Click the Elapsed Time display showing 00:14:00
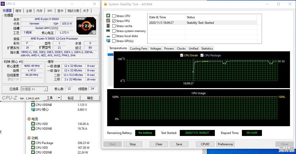 point(252,133)
